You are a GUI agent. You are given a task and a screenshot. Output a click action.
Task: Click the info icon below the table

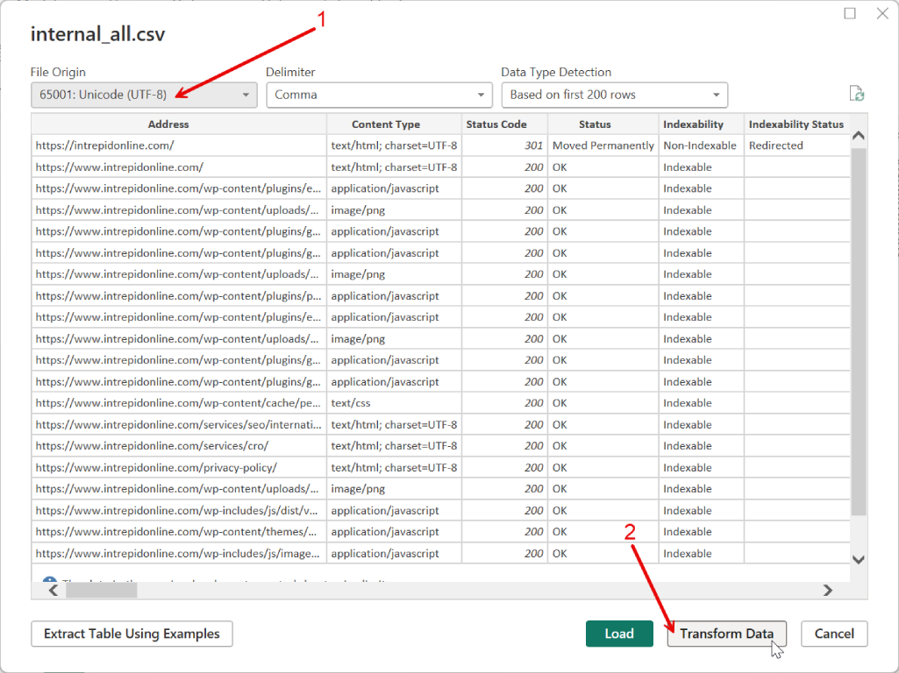tap(50, 579)
